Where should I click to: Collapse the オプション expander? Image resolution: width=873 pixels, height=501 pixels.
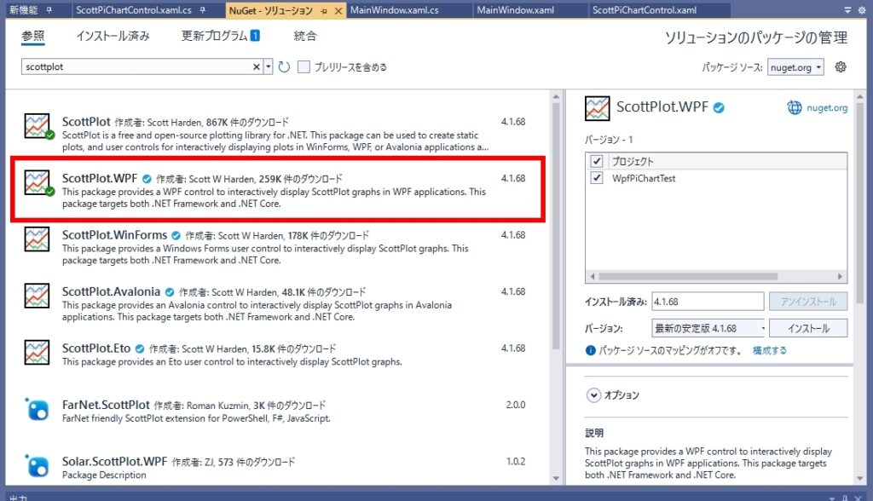(593, 395)
